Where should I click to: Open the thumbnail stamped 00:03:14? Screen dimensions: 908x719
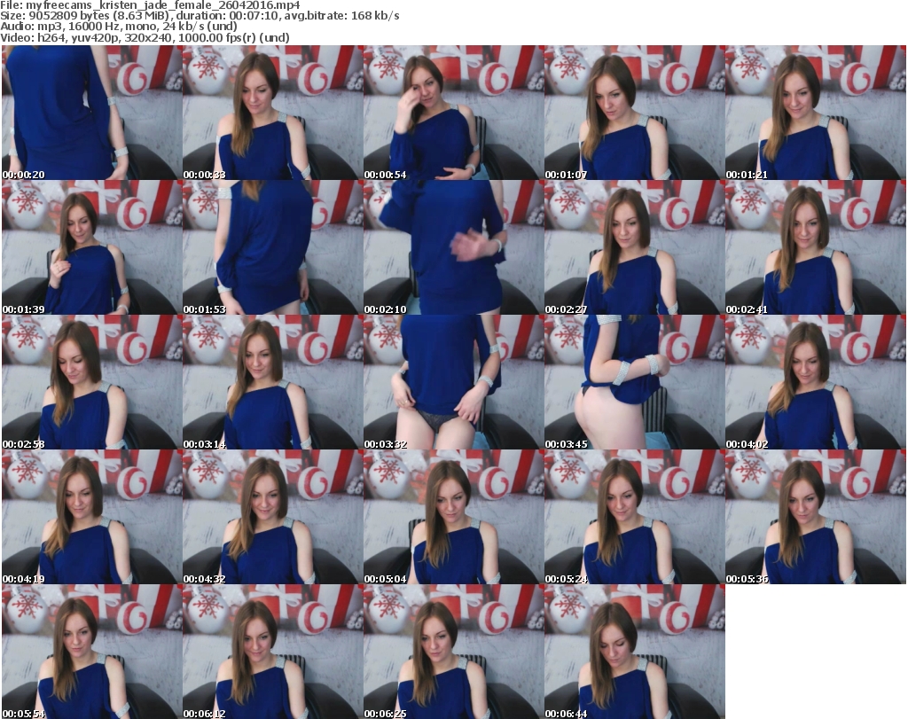pos(273,382)
